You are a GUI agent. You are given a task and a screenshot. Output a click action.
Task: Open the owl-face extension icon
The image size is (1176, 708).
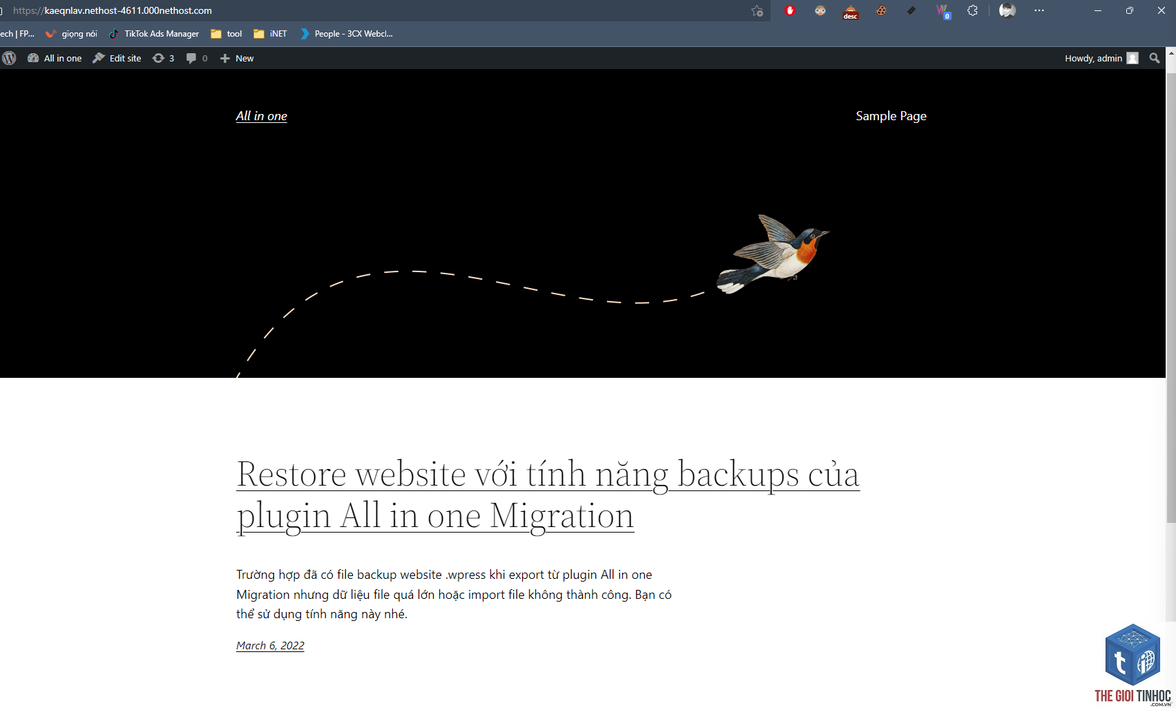pos(820,10)
